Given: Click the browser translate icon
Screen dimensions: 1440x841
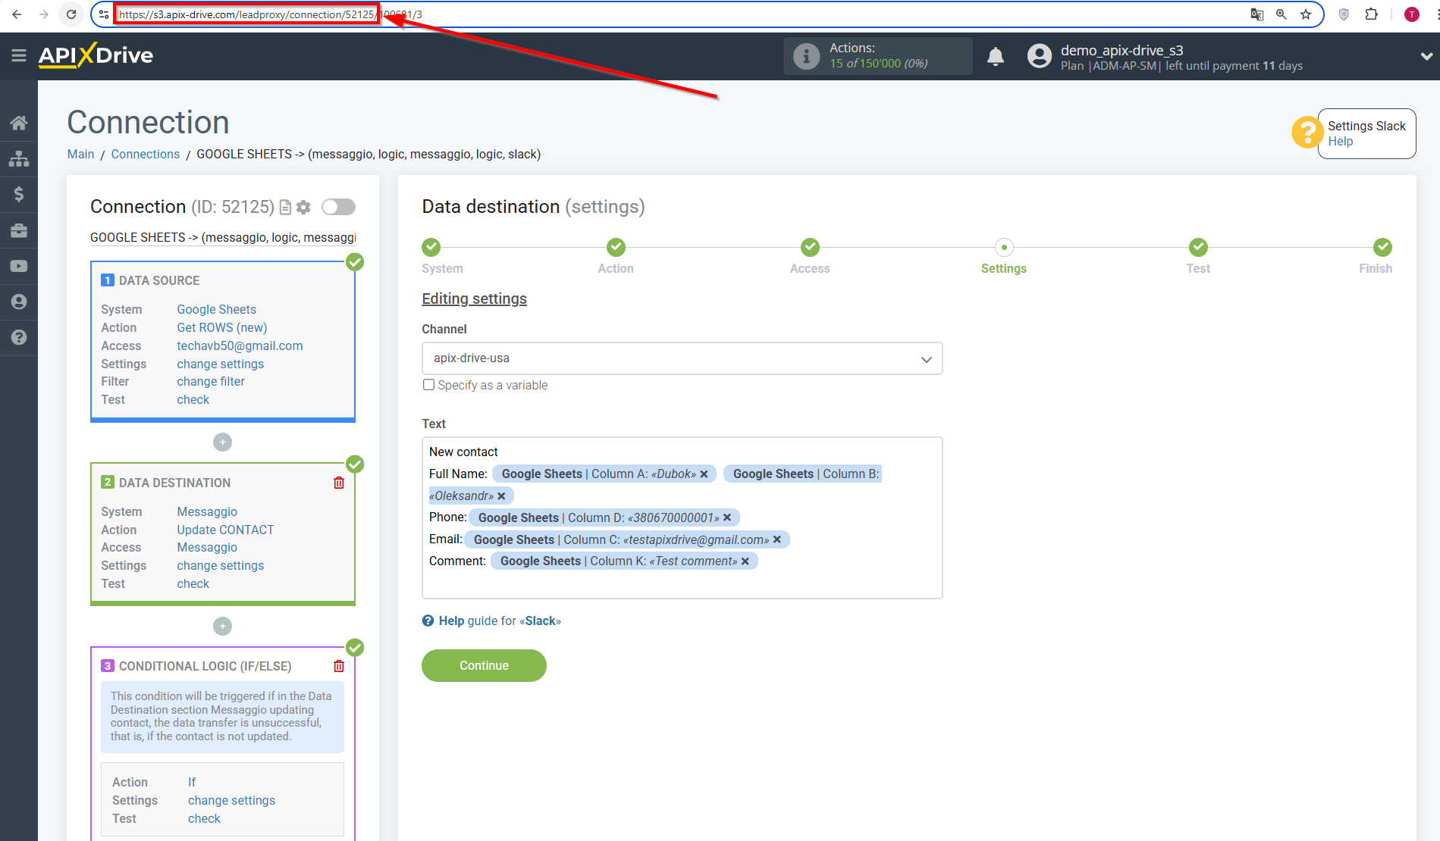Looking at the screenshot, I should (x=1256, y=14).
